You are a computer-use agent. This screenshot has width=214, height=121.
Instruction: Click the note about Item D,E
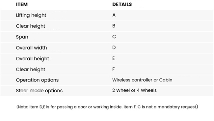[69, 107]
